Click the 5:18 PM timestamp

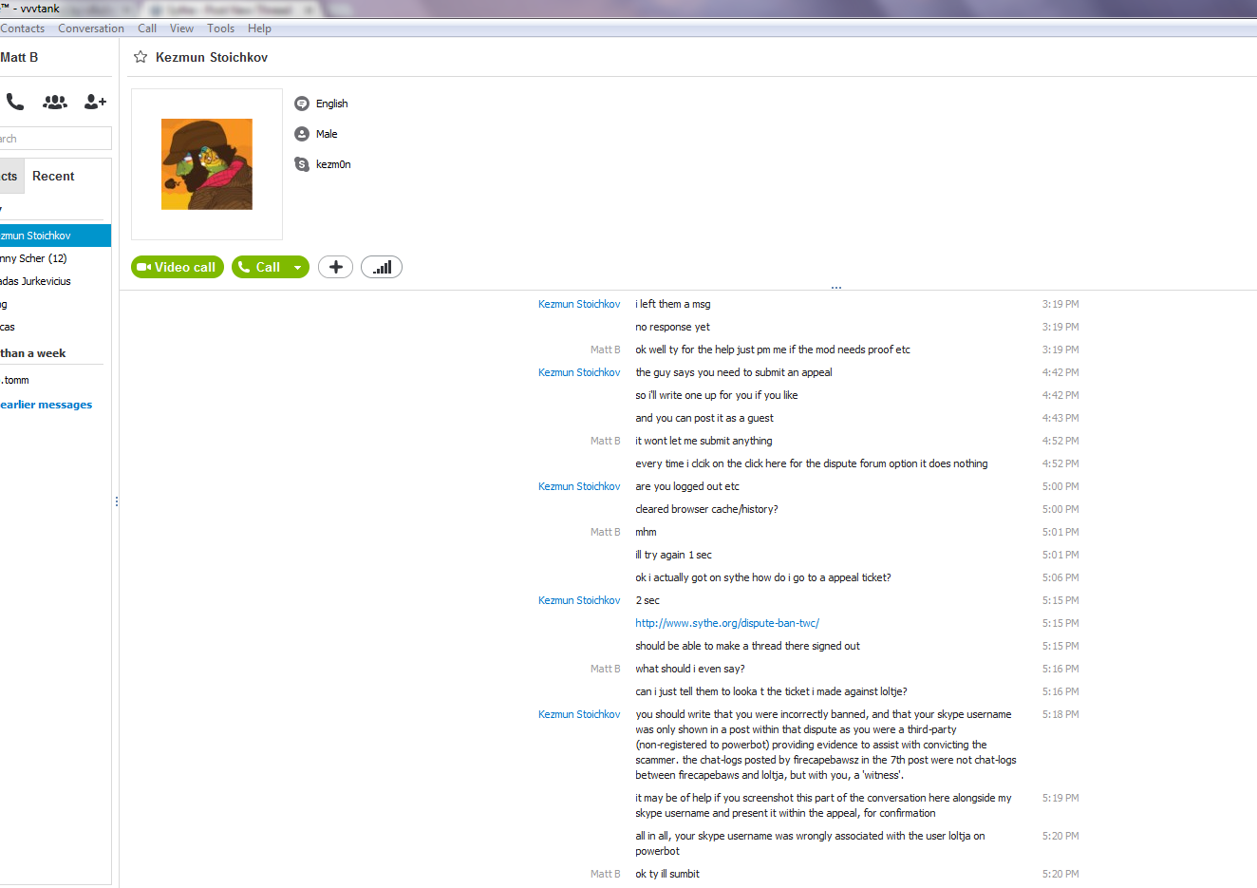[x=1060, y=714]
